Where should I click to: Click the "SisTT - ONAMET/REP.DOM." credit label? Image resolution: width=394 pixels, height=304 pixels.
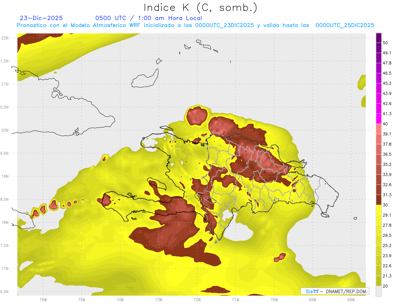[x=335, y=291]
